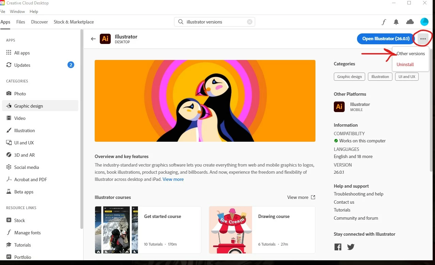Click the back arrow beside Illustrator

coord(93,39)
